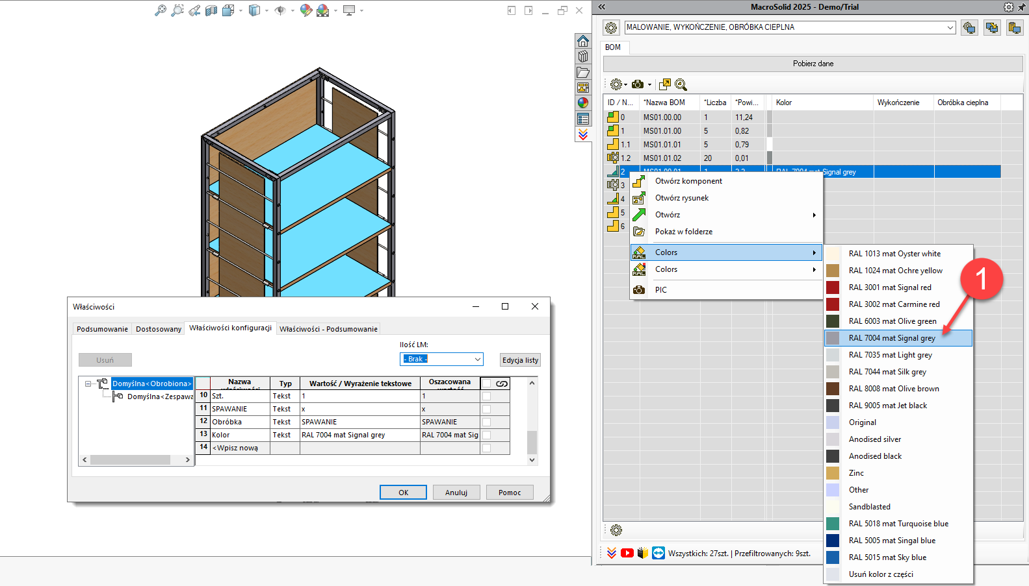The height and width of the screenshot is (586, 1029).
Task: Open the TeamViewer icon in the status bar
Action: click(658, 553)
